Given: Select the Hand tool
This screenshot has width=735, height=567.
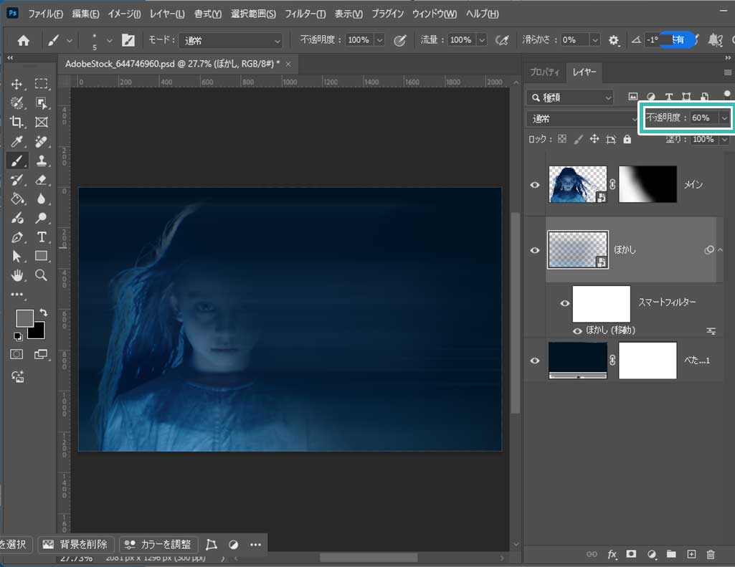Looking at the screenshot, I should coord(18,275).
